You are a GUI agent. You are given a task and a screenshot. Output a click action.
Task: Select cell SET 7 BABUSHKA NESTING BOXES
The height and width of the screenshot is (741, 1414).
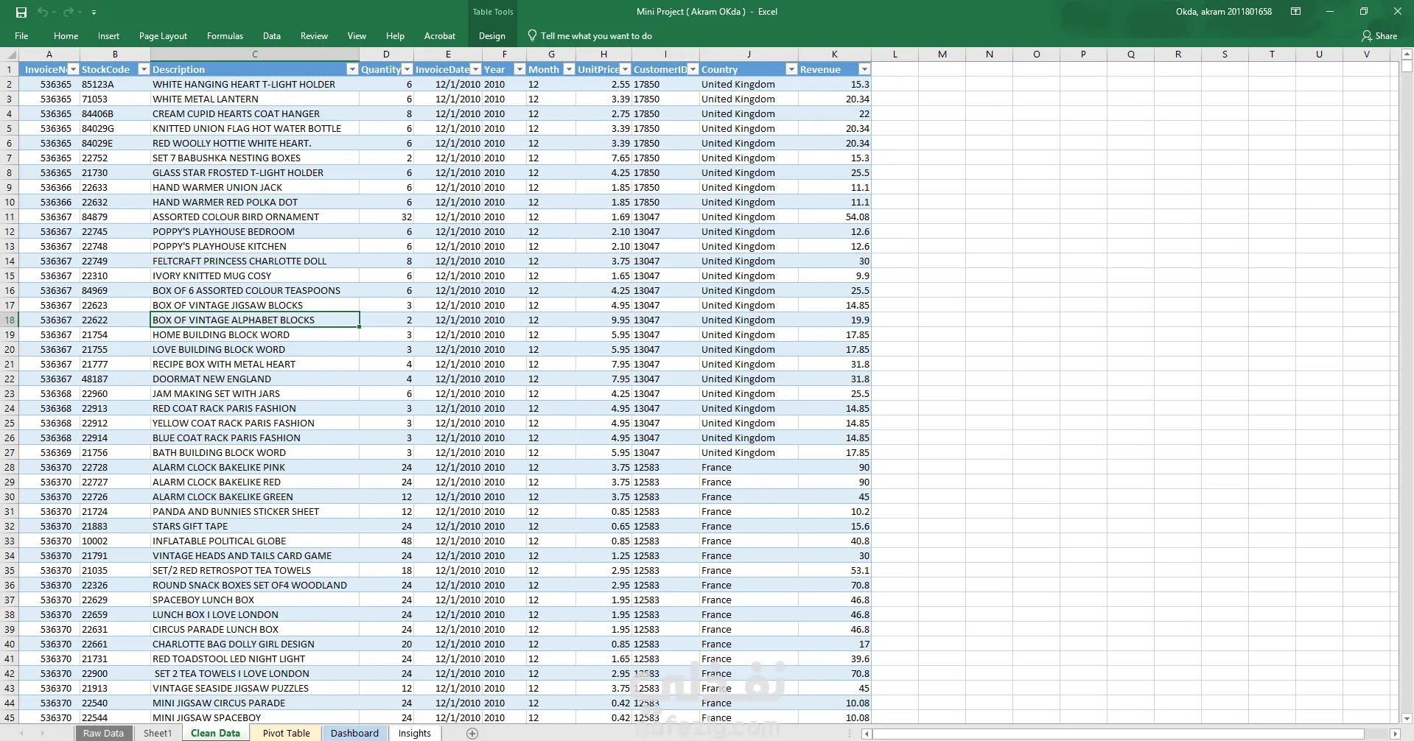(255, 158)
